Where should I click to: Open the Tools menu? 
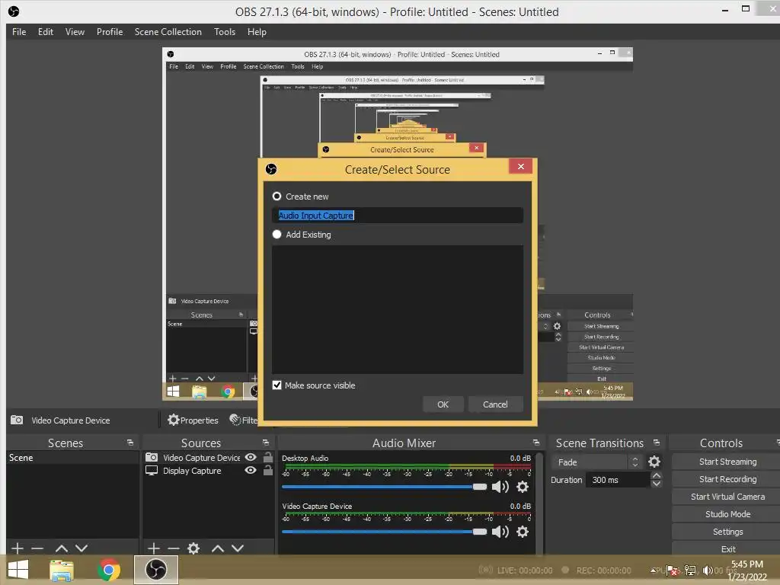click(x=225, y=32)
